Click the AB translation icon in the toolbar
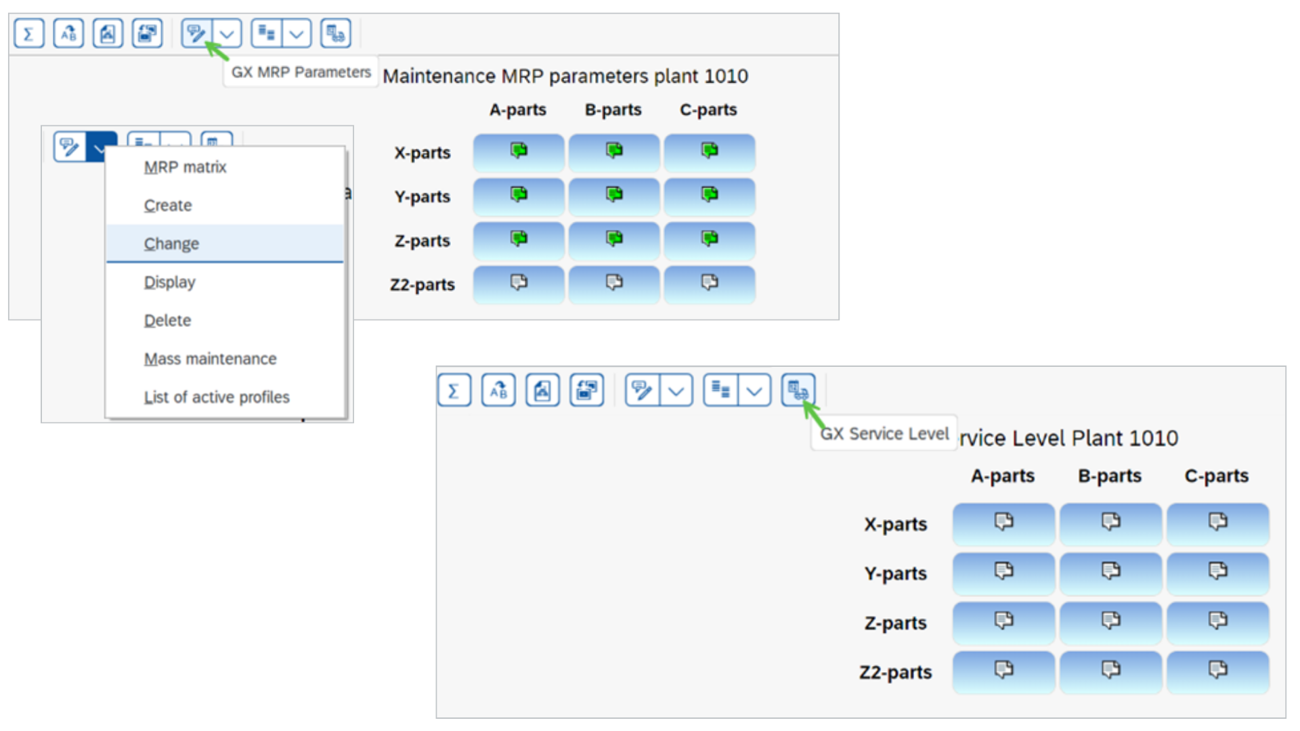Viewport: 1300px width, 731px height. tap(68, 32)
